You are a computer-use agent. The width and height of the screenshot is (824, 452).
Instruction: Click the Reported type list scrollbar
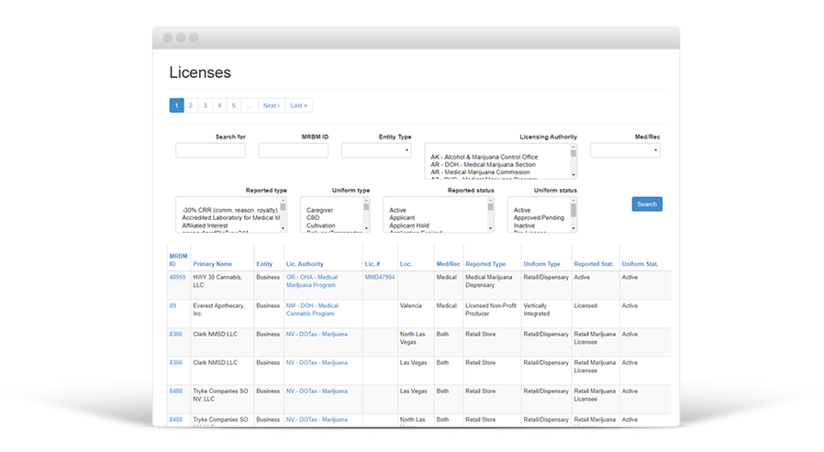(x=283, y=215)
